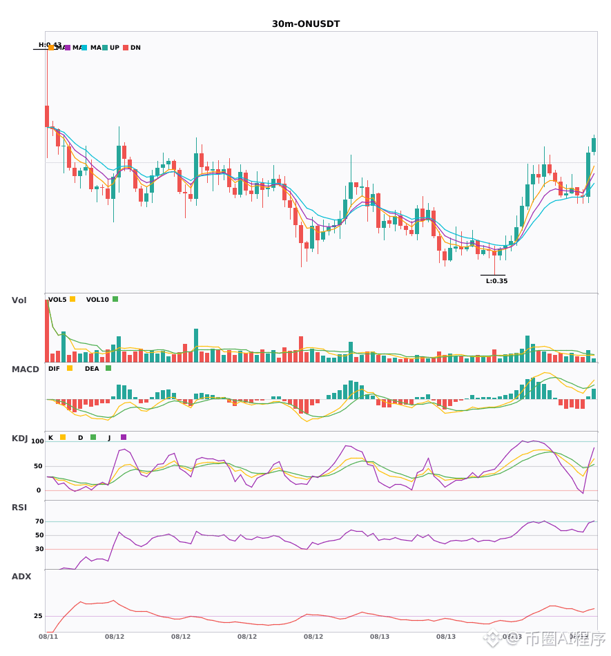Click the red DN legend swatch
Image resolution: width=611 pixels, height=656 pixels.
126,48
